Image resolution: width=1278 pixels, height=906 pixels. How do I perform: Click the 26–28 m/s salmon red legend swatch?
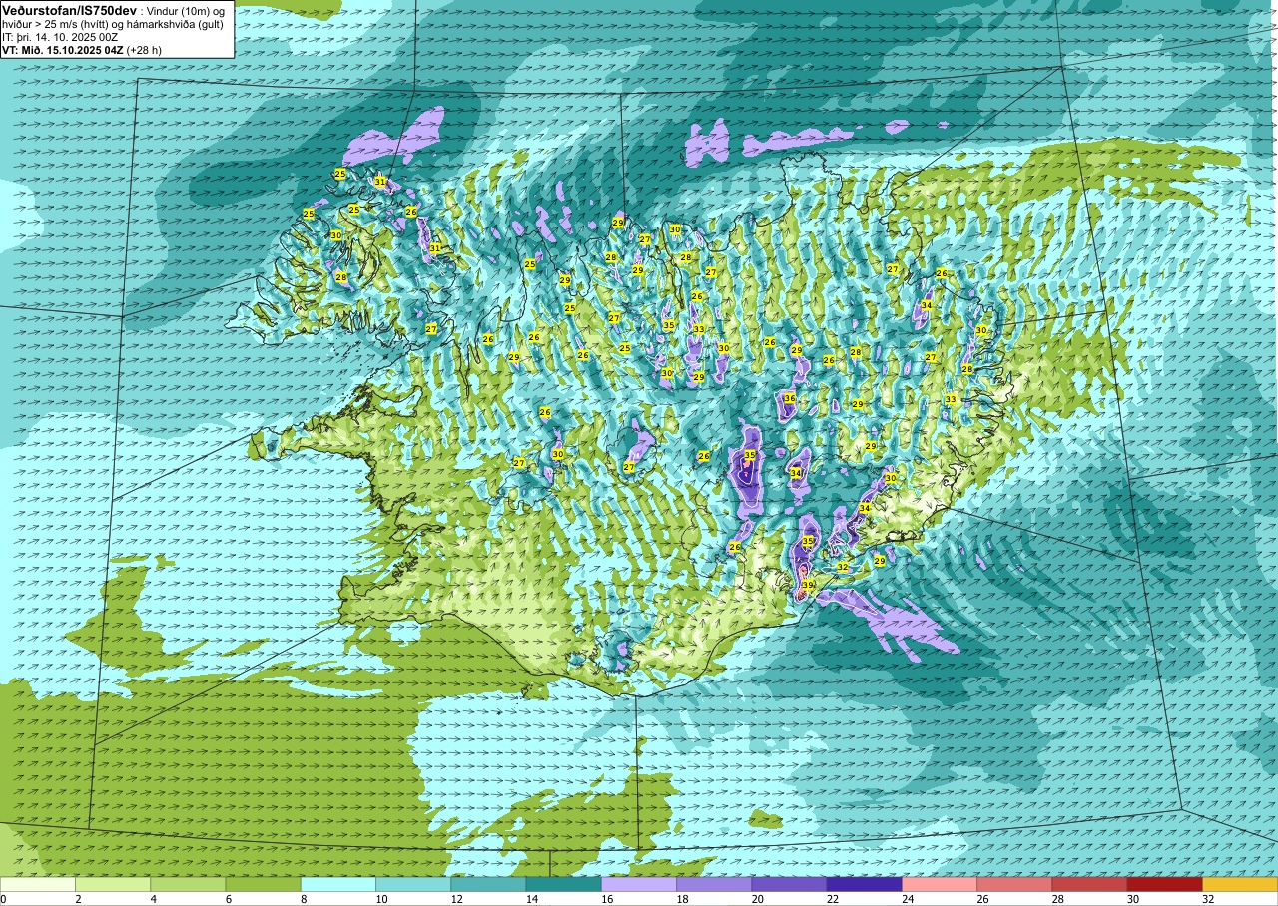click(1014, 884)
